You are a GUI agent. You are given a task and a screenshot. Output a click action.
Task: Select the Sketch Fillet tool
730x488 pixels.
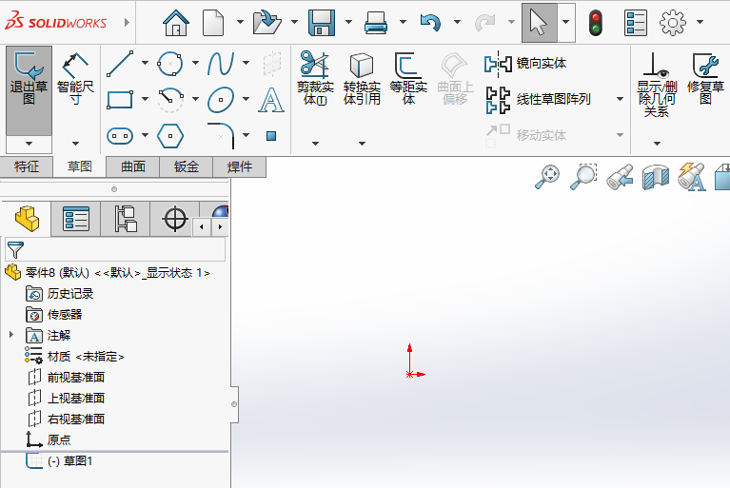(221, 136)
